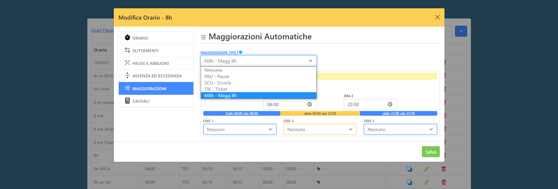Image resolution: width=558 pixels, height=189 pixels.
Task: Click the blue bar 'Dalle 00:00 alle 06:00'
Action: [x=242, y=113]
